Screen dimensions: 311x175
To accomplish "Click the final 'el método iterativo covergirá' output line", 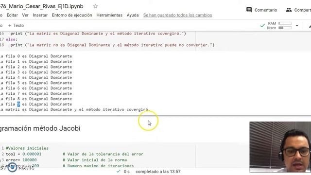I will coord(75,109).
